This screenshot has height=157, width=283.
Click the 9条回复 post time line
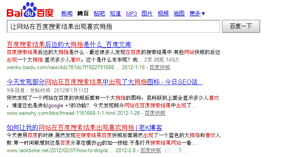pos(47,90)
